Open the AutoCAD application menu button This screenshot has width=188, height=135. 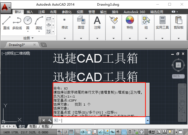6,8
